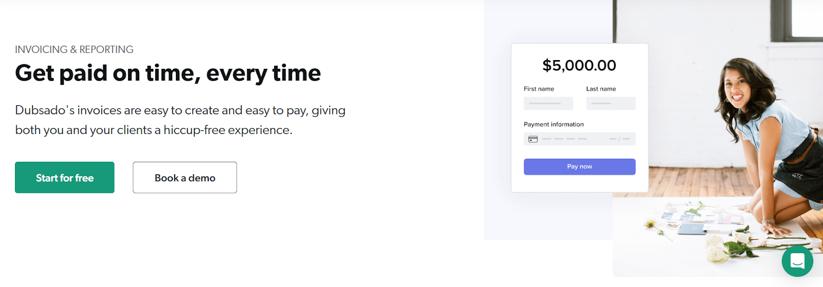The image size is (823, 287).
Task: Click the card expiry date placeholder
Action: (619, 139)
